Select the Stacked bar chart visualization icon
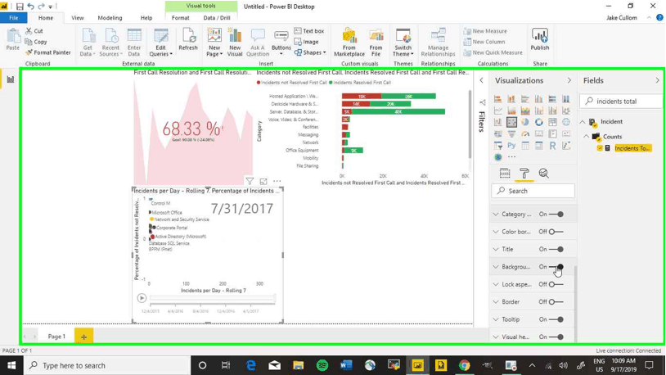This screenshot has height=375, width=666. point(497,99)
